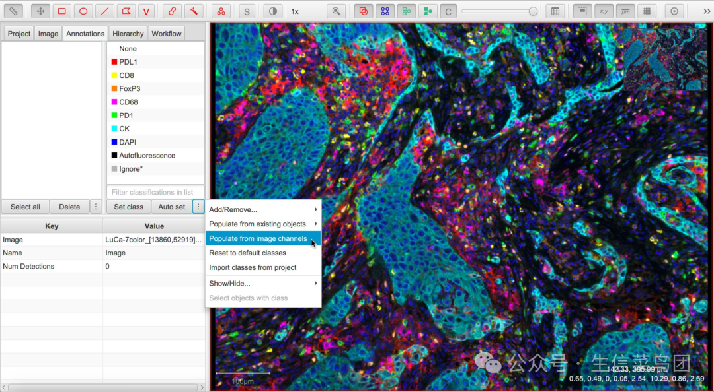Click the overview thumbnail in the viewer
The image size is (714, 392).
click(665, 59)
